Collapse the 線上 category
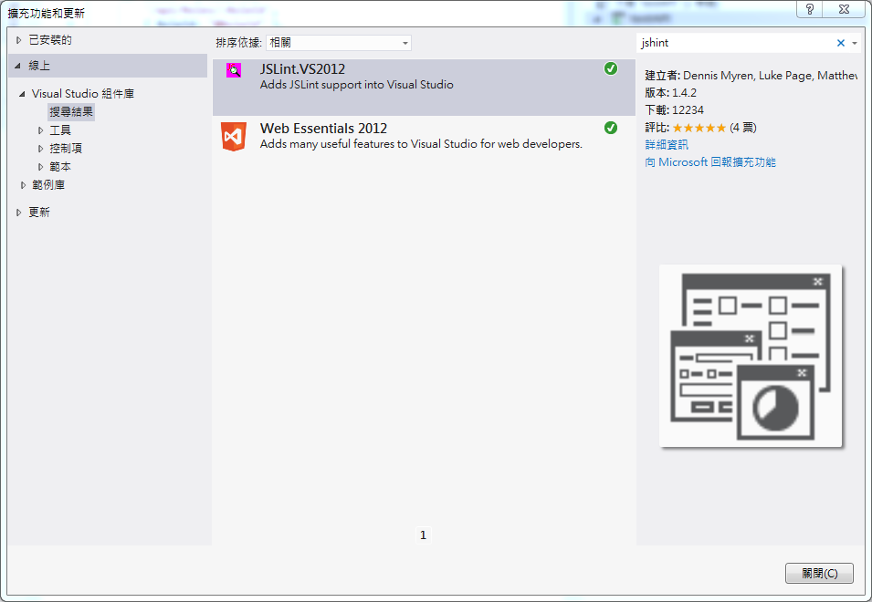The height and width of the screenshot is (602, 872). [18, 66]
